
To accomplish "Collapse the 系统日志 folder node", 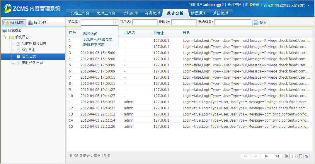I will pyautogui.click(x=4, y=37).
